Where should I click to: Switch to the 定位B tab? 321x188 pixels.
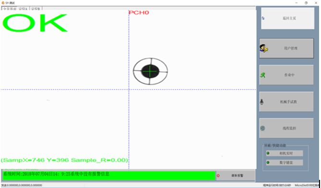(x=36, y=9)
